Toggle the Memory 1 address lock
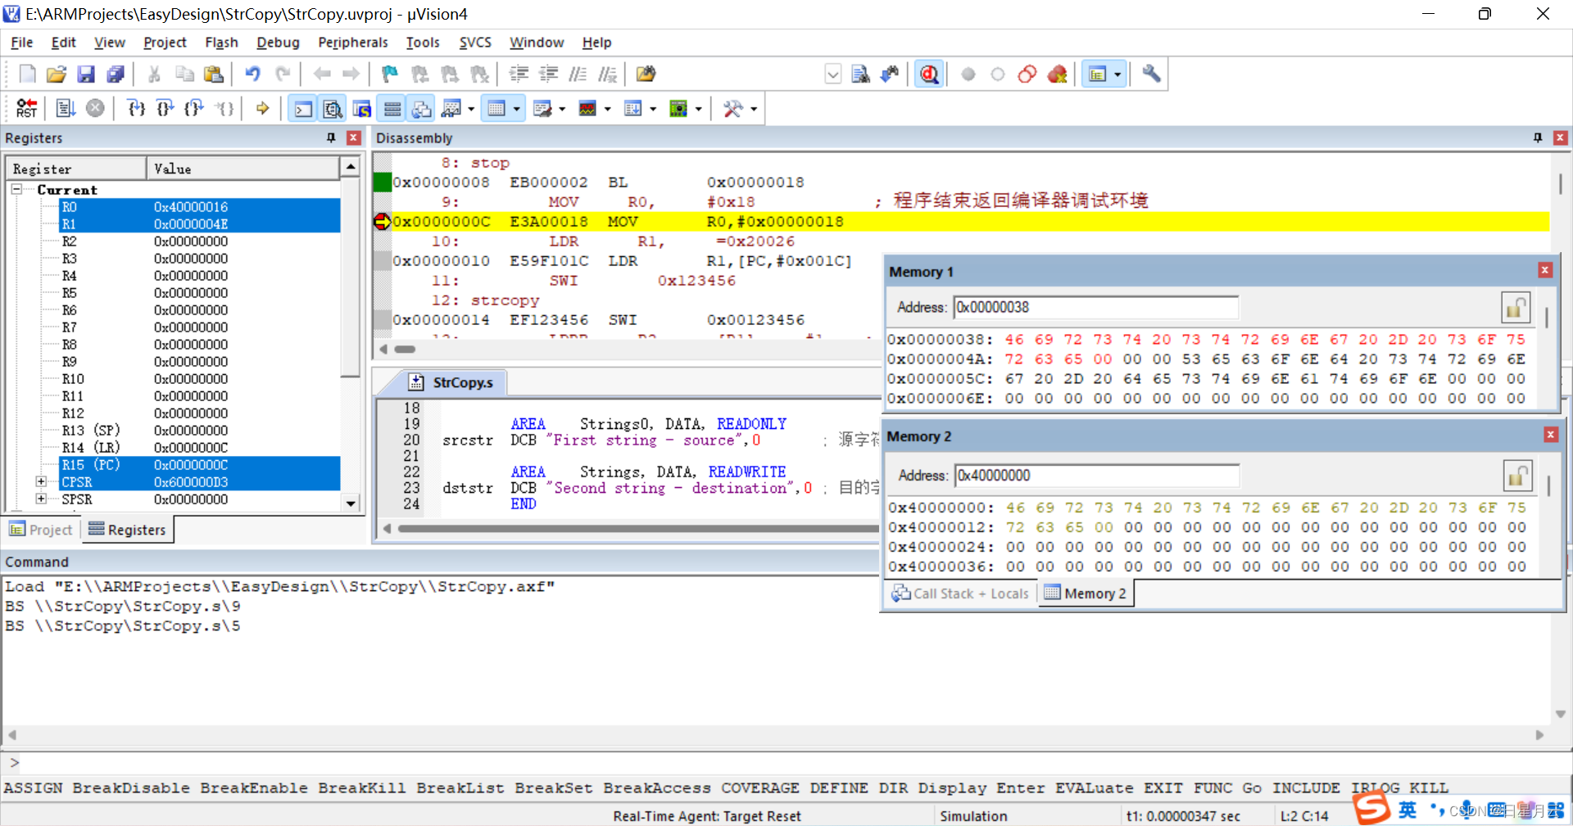The width and height of the screenshot is (1573, 826). pyautogui.click(x=1516, y=308)
